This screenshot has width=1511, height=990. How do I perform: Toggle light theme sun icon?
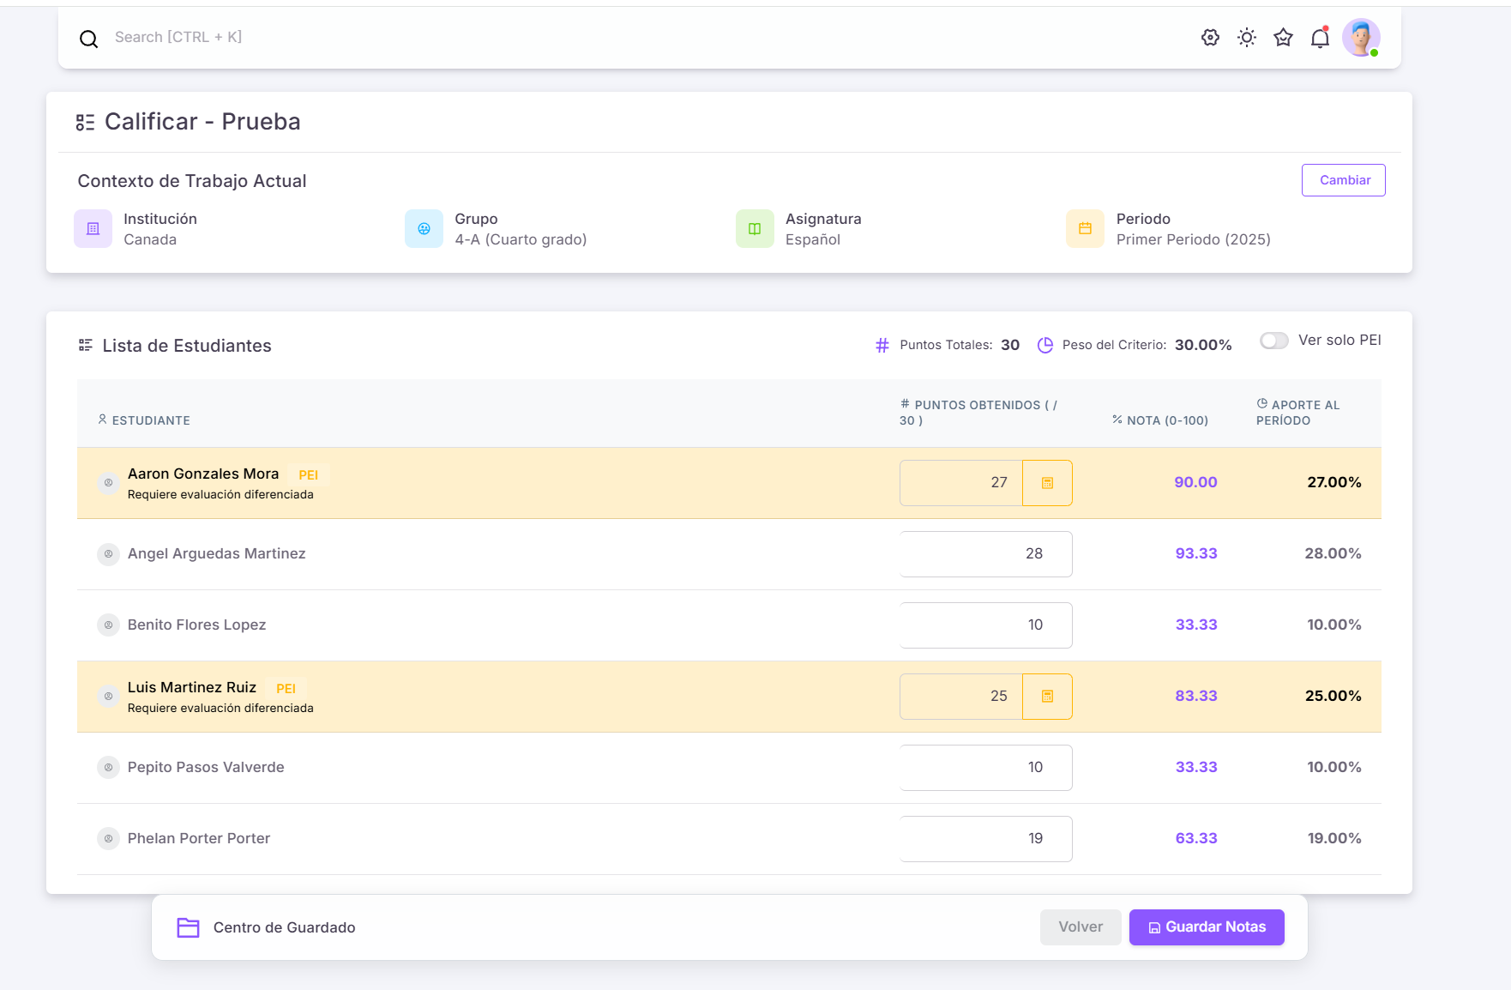1247,38
